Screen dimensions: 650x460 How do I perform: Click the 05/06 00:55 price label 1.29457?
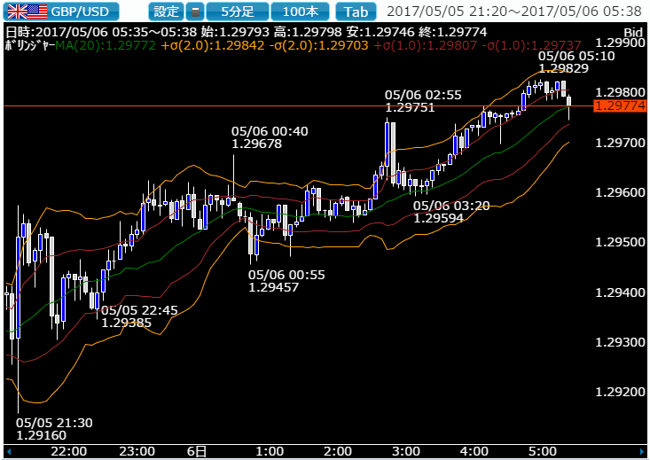pos(286,281)
